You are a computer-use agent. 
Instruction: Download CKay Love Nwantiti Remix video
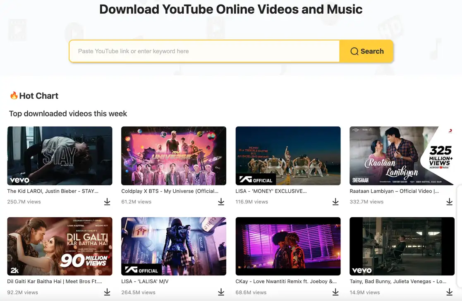point(335,292)
